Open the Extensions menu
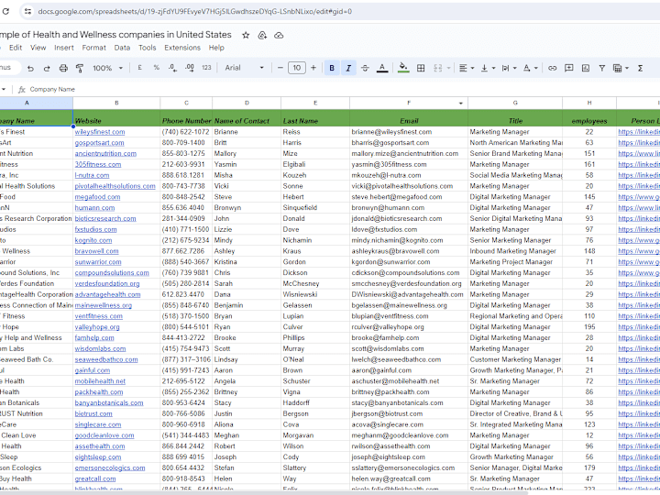Image resolution: width=660 pixels, height=495 pixels. pos(182,48)
